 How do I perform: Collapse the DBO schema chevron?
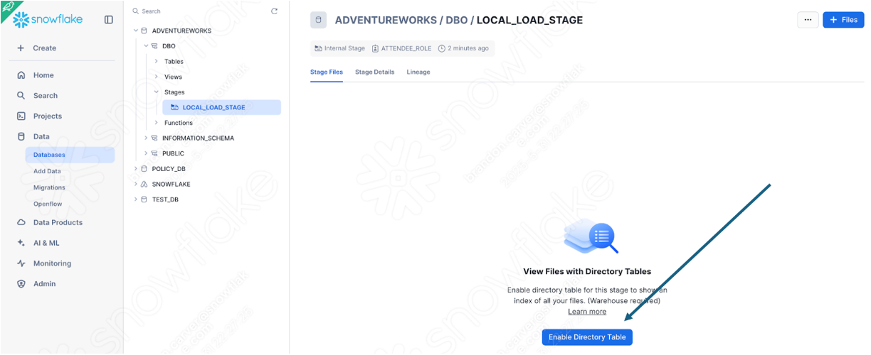[146, 46]
